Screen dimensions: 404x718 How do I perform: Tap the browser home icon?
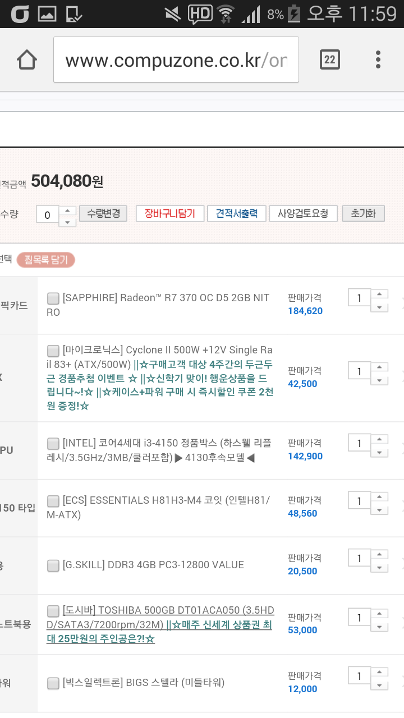(x=27, y=59)
